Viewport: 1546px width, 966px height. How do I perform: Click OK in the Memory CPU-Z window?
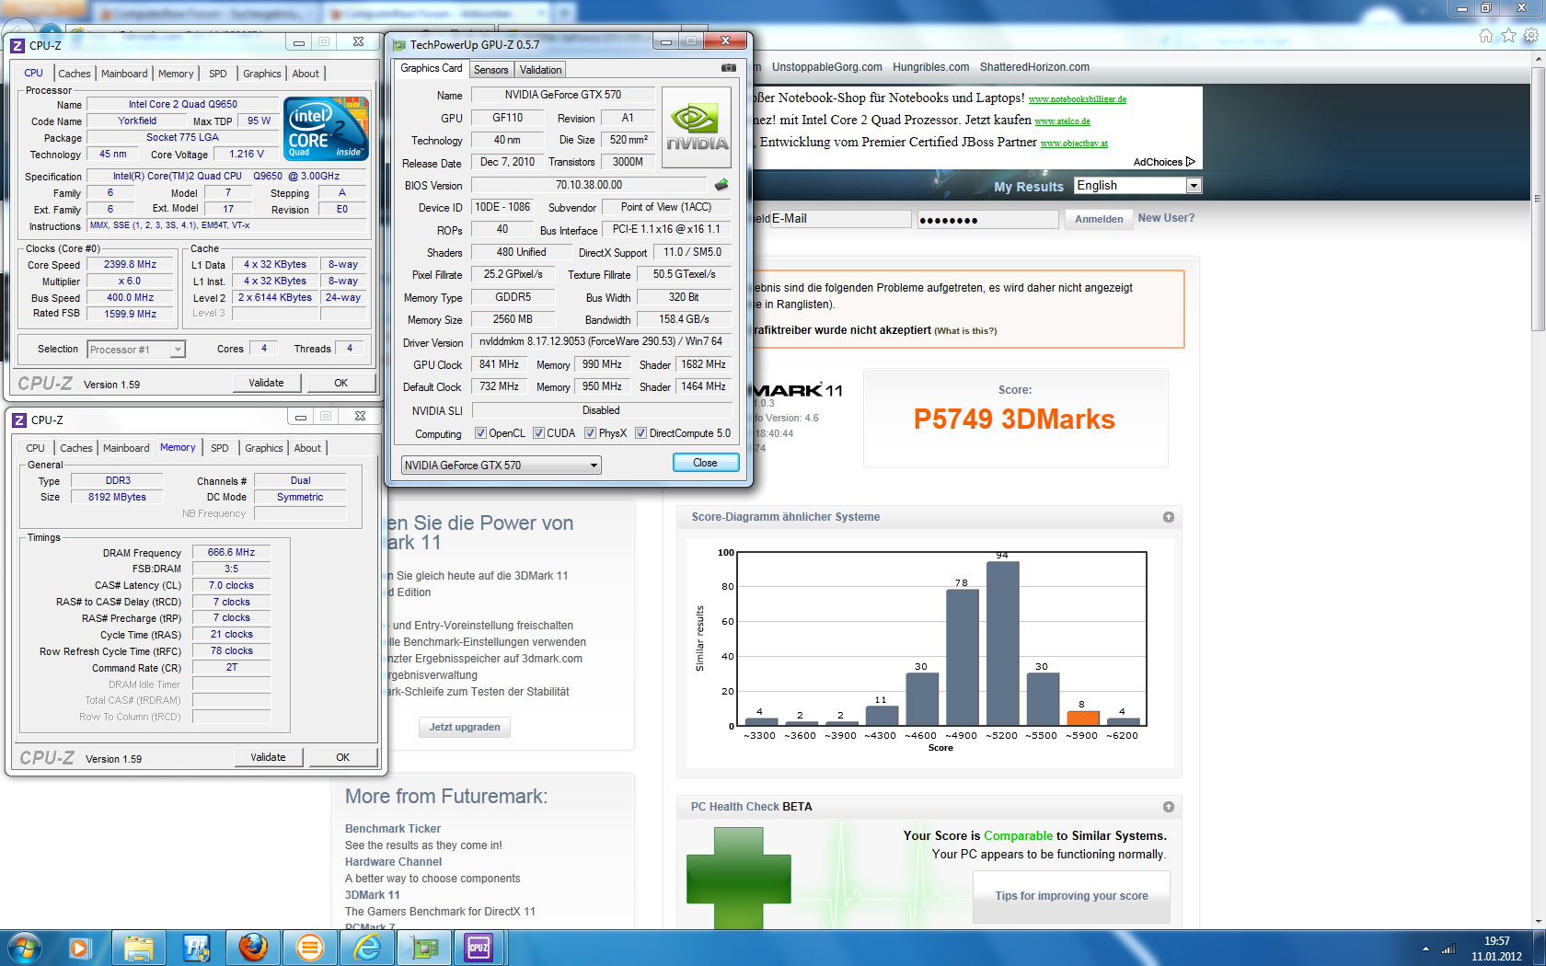point(342,757)
